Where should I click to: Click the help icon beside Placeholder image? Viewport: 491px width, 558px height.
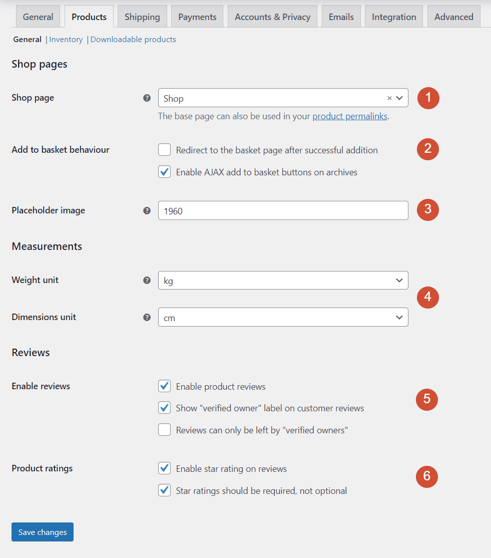tap(147, 211)
